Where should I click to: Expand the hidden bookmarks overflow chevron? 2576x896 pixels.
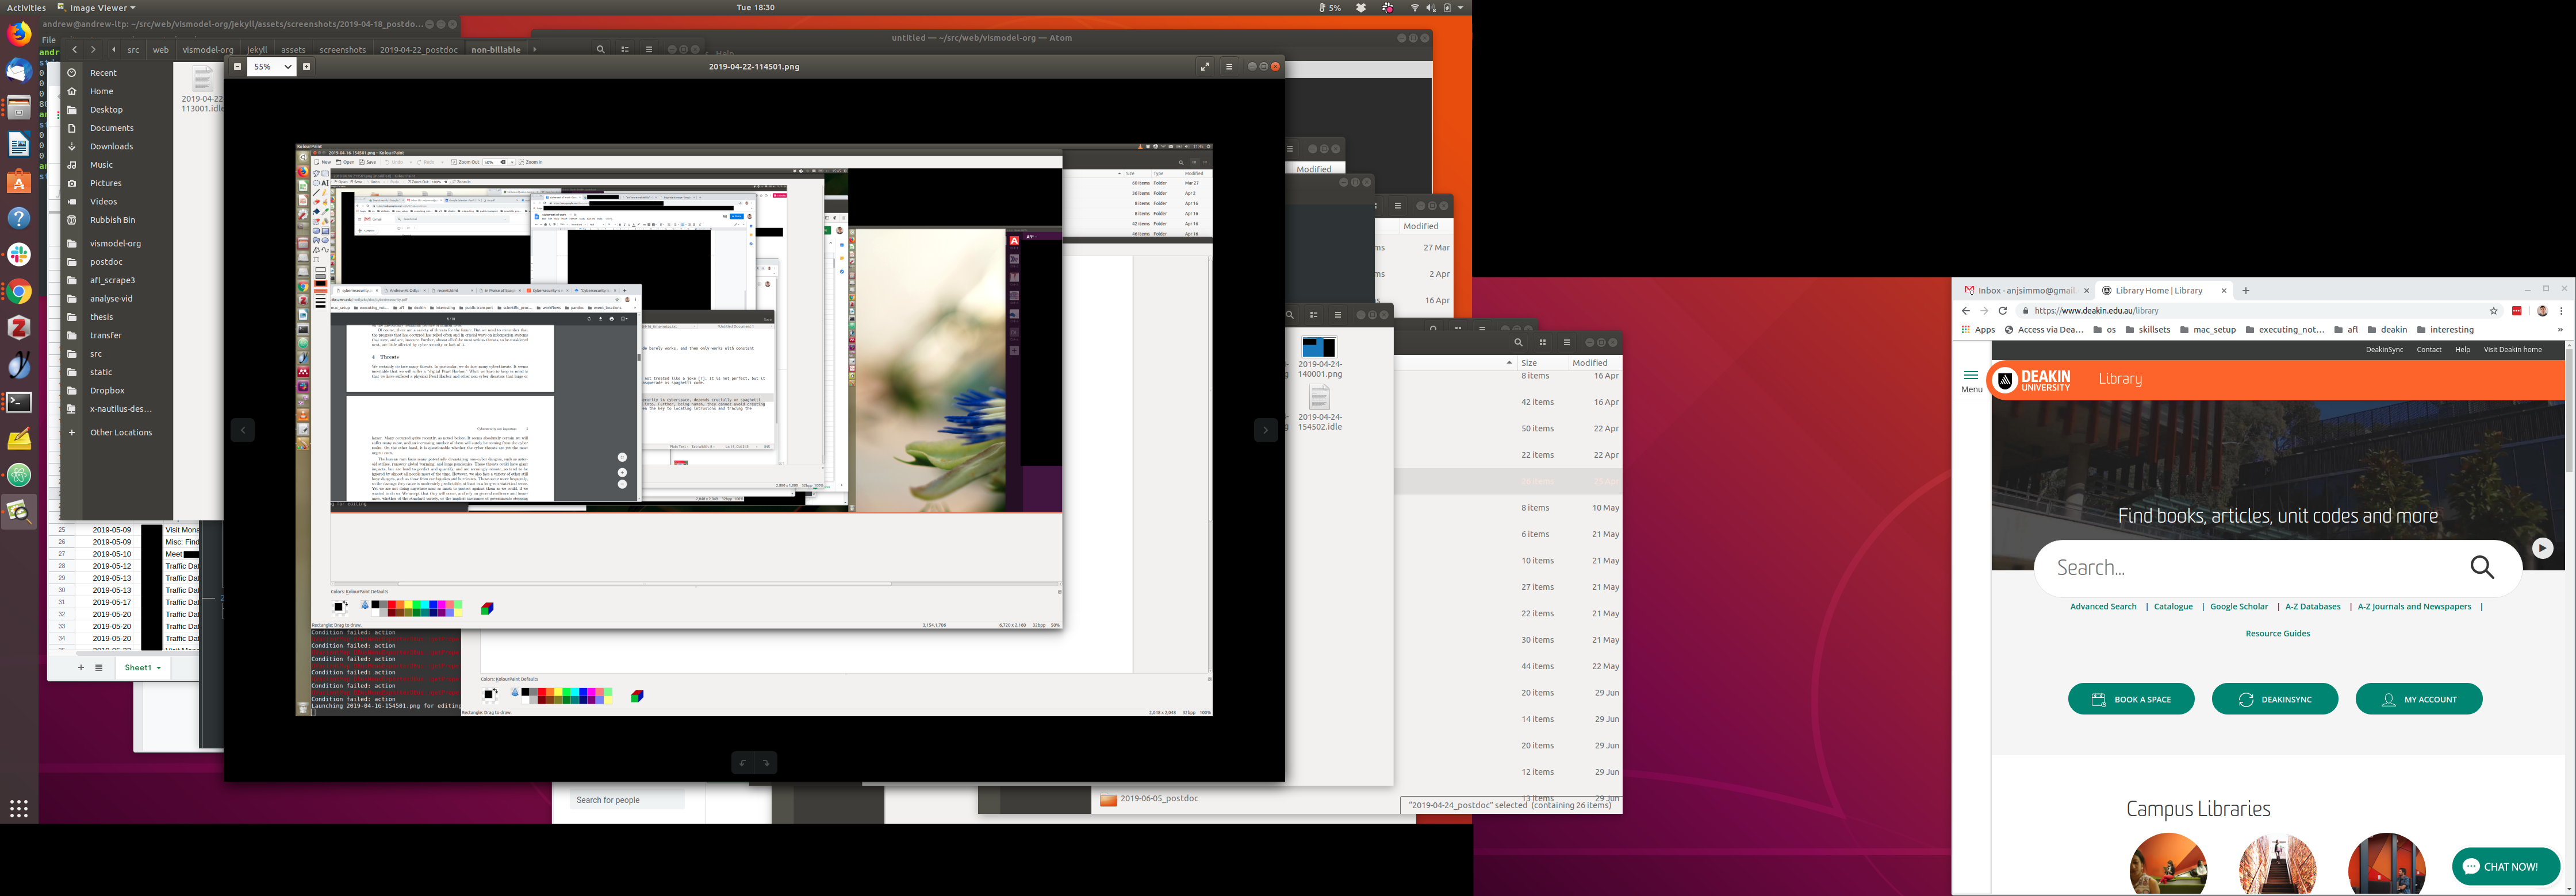tap(2560, 330)
